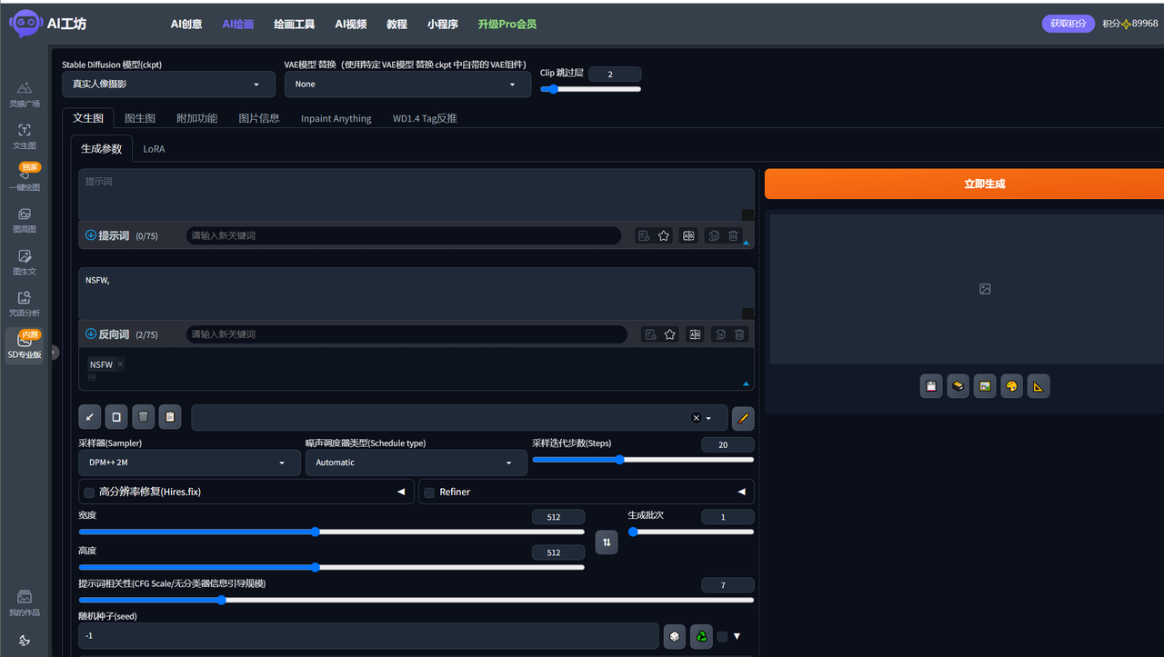Open the WD1.4 Tag反推 tab
Screen dimensions: 1164x657
point(425,118)
